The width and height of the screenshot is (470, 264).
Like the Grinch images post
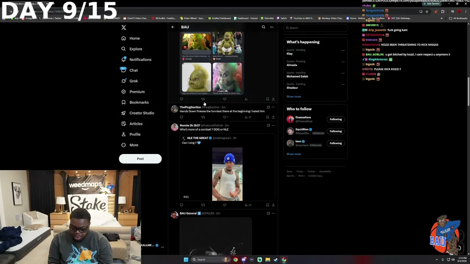tap(224, 99)
